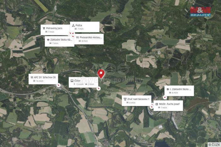Open the KFC D1 Střechov label
This screenshot has height=147, width=221.
[43, 79]
